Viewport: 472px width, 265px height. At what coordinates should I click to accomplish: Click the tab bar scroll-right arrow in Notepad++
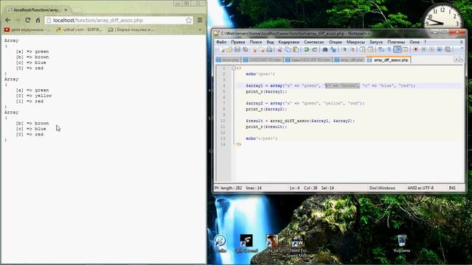461,60
